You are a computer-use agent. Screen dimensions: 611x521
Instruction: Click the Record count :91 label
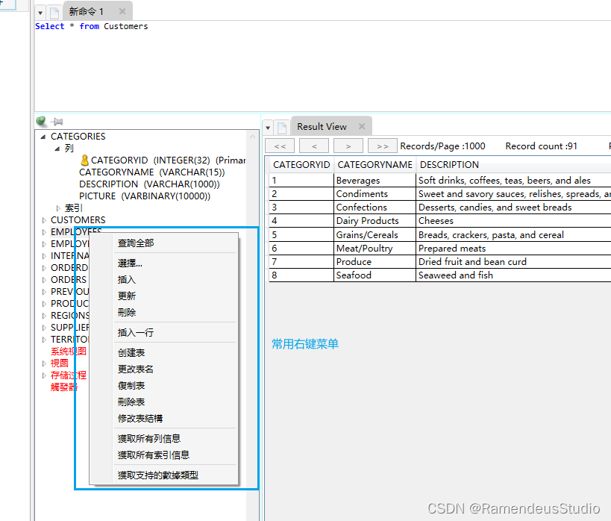click(x=542, y=146)
